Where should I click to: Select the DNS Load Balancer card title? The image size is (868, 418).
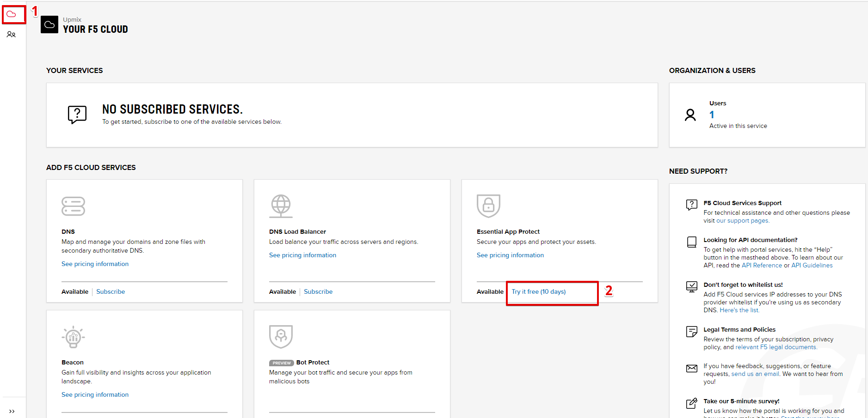[297, 231]
